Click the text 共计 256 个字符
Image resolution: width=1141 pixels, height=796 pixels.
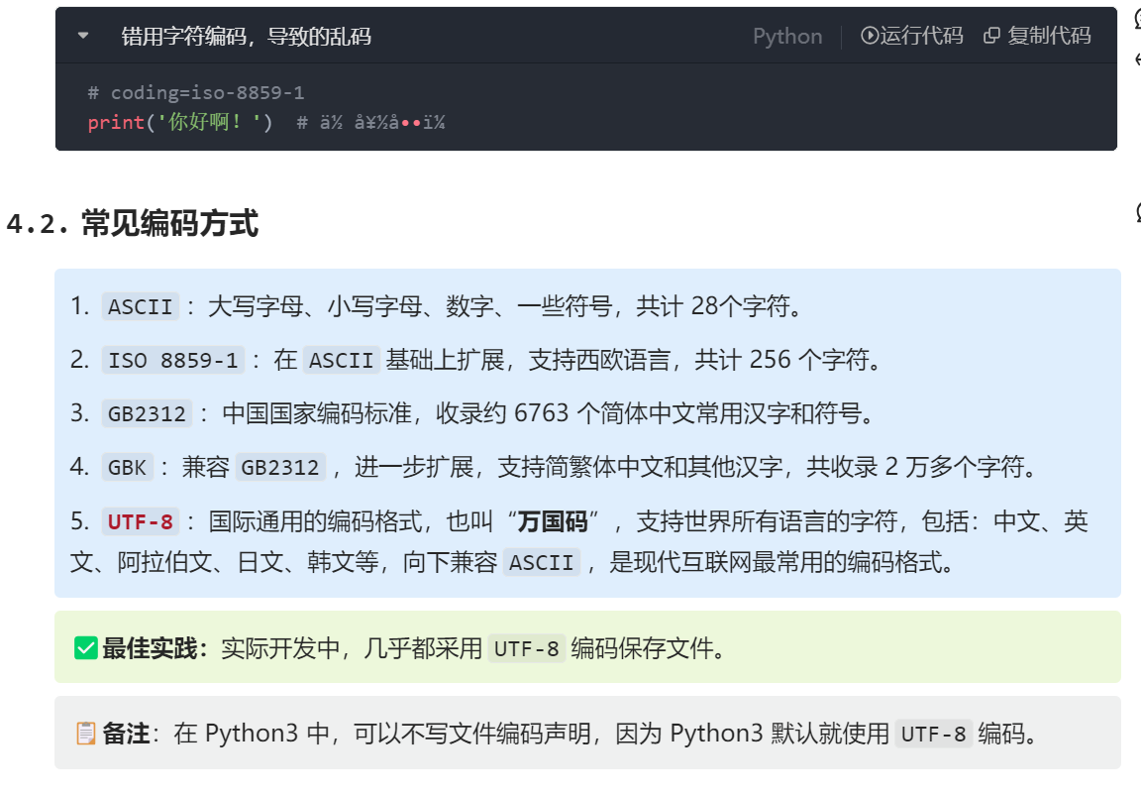pos(782,360)
